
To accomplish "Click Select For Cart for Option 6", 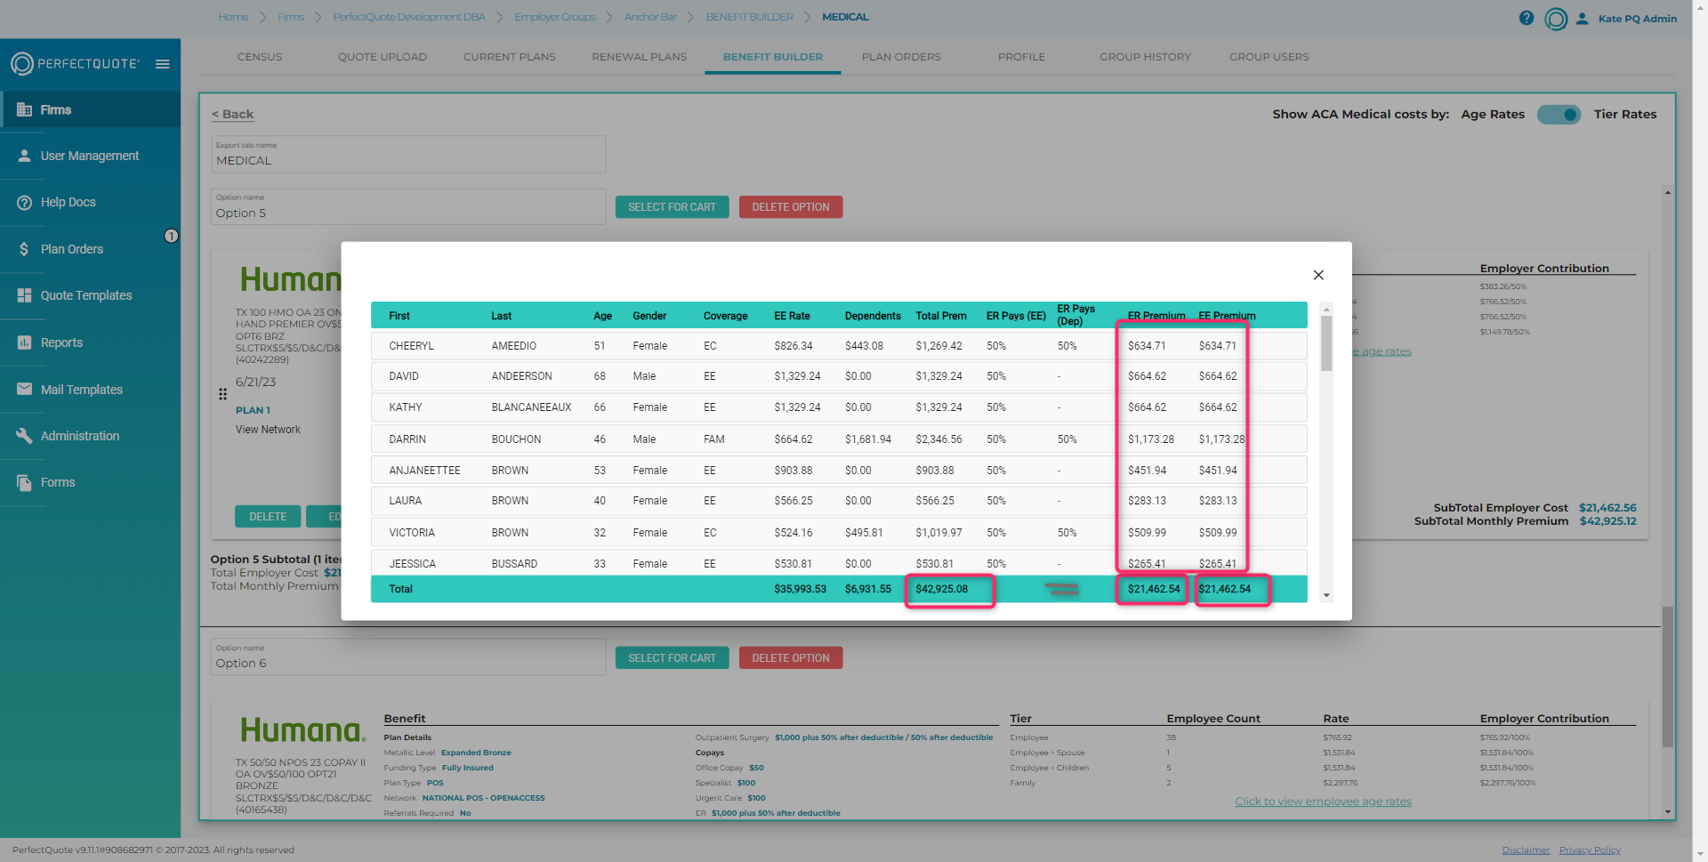I will [x=672, y=658].
